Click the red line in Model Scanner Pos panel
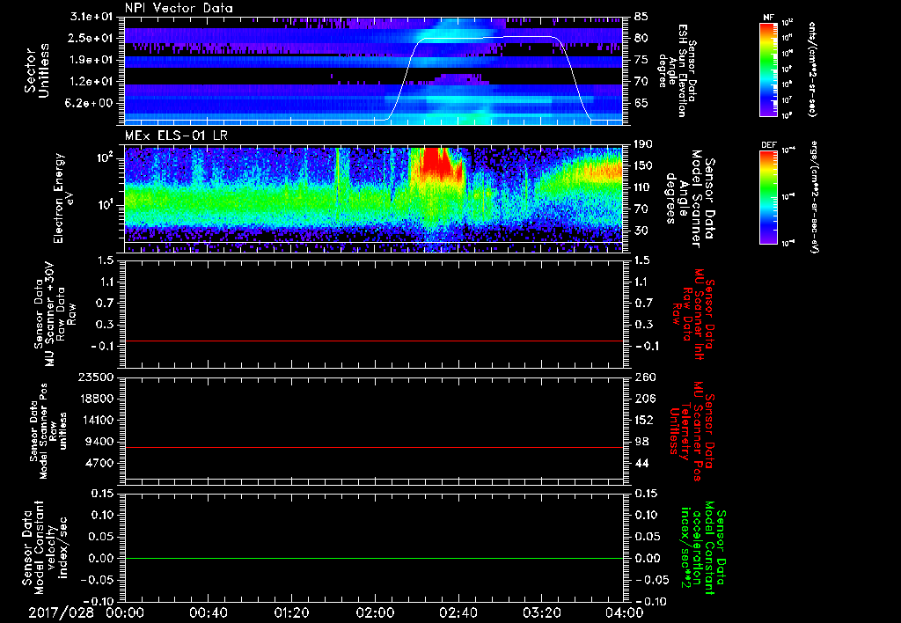Viewport: 901px width, 623px height. (373, 447)
